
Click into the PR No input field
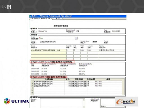point(57,38)
